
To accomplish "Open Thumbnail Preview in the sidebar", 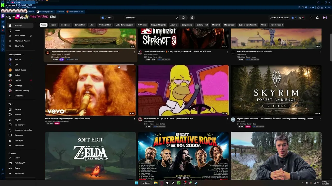I will point(20,41).
